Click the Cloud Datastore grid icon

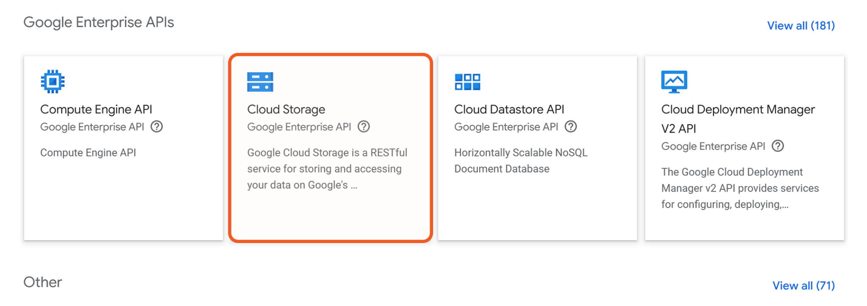467,82
